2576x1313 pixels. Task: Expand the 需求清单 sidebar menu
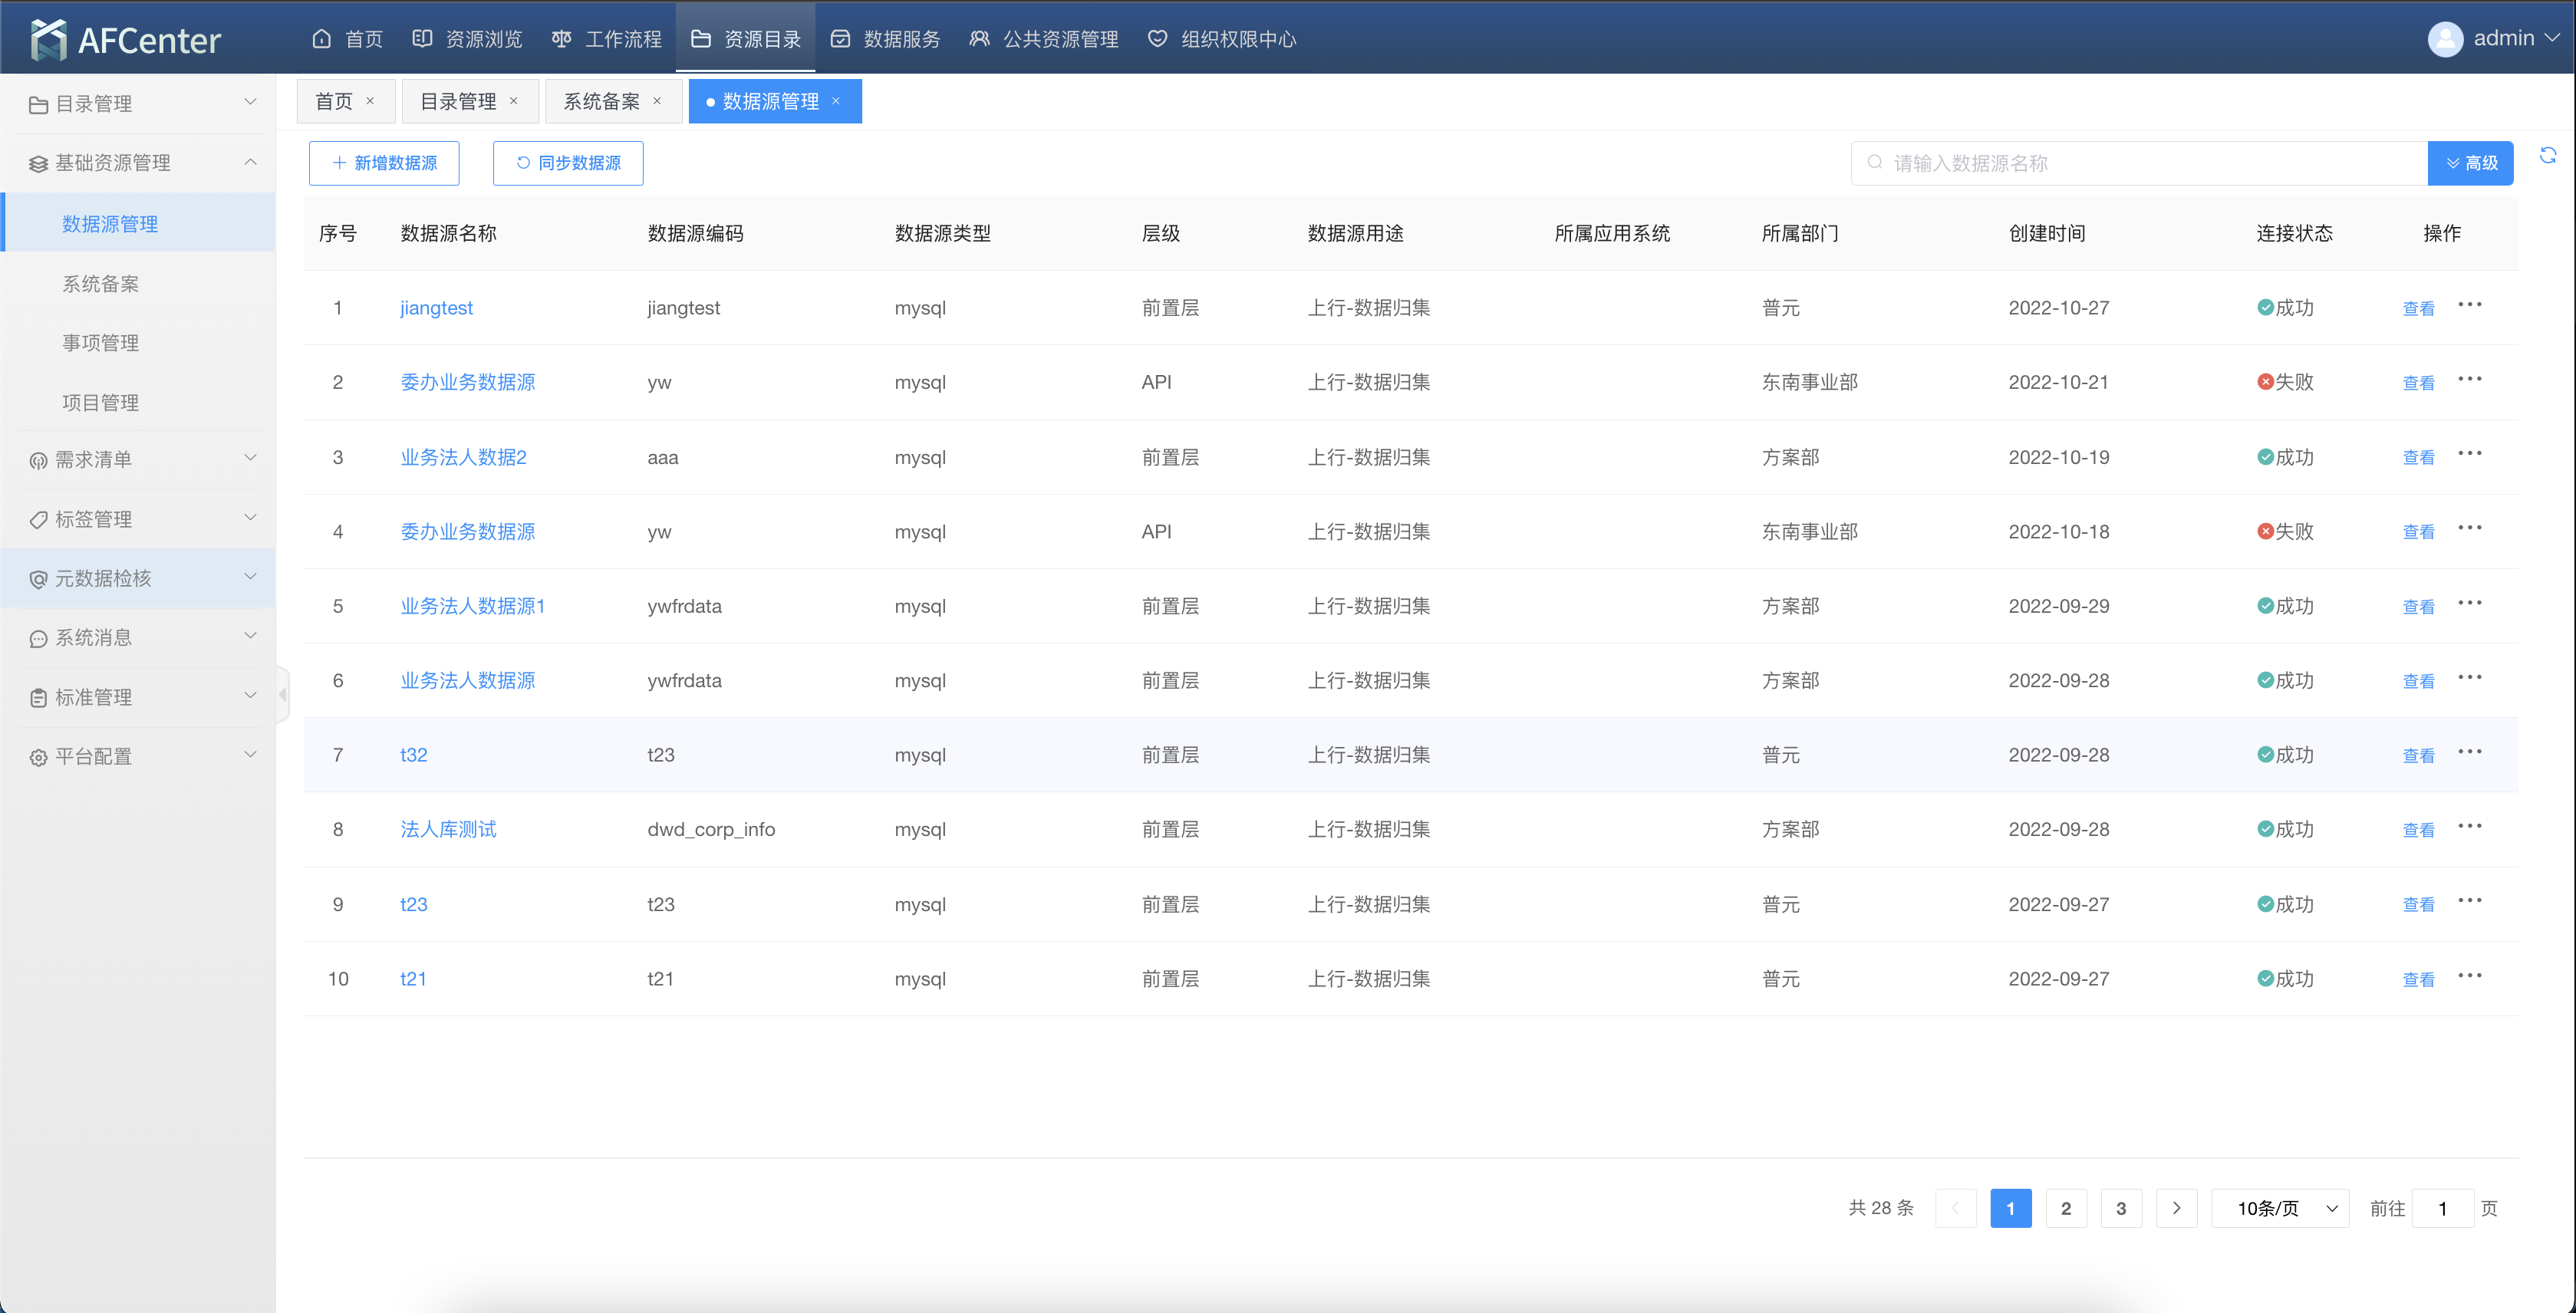(138, 460)
